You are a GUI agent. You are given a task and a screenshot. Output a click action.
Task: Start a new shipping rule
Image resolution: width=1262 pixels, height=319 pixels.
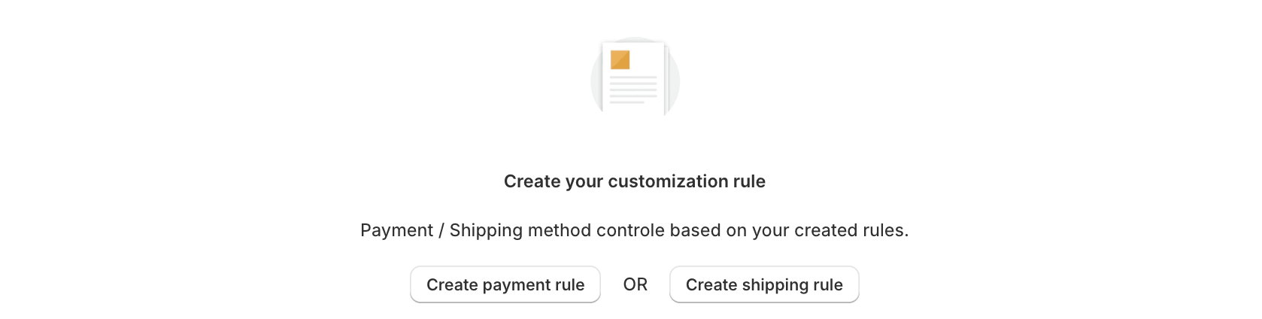[764, 284]
